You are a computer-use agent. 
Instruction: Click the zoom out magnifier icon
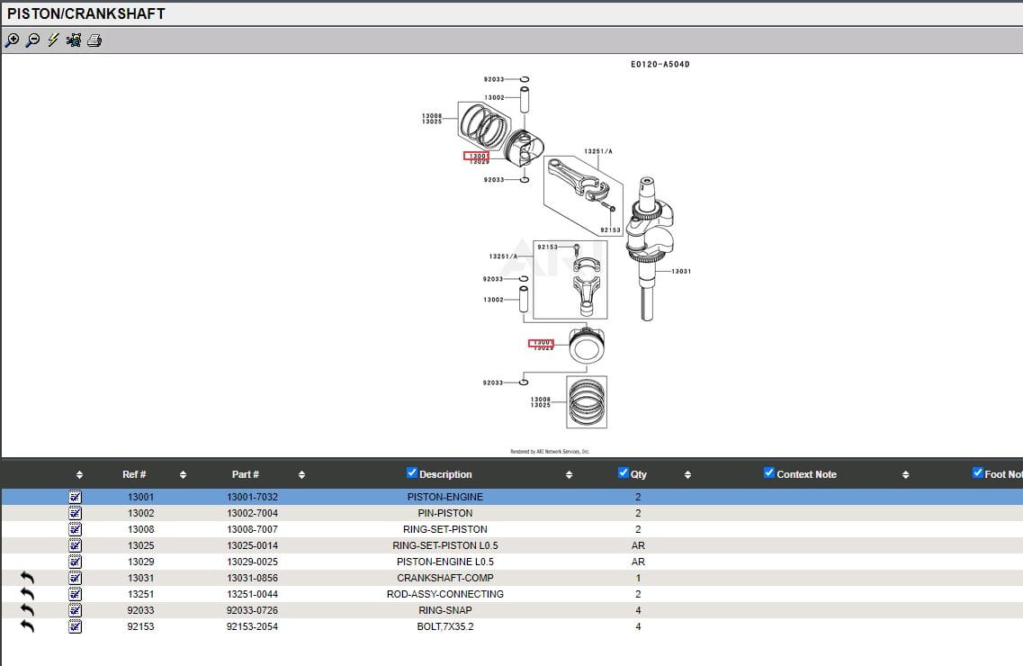[x=32, y=40]
